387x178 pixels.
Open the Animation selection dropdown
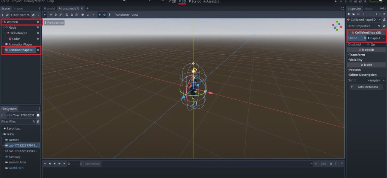pyautogui.click(x=207, y=164)
